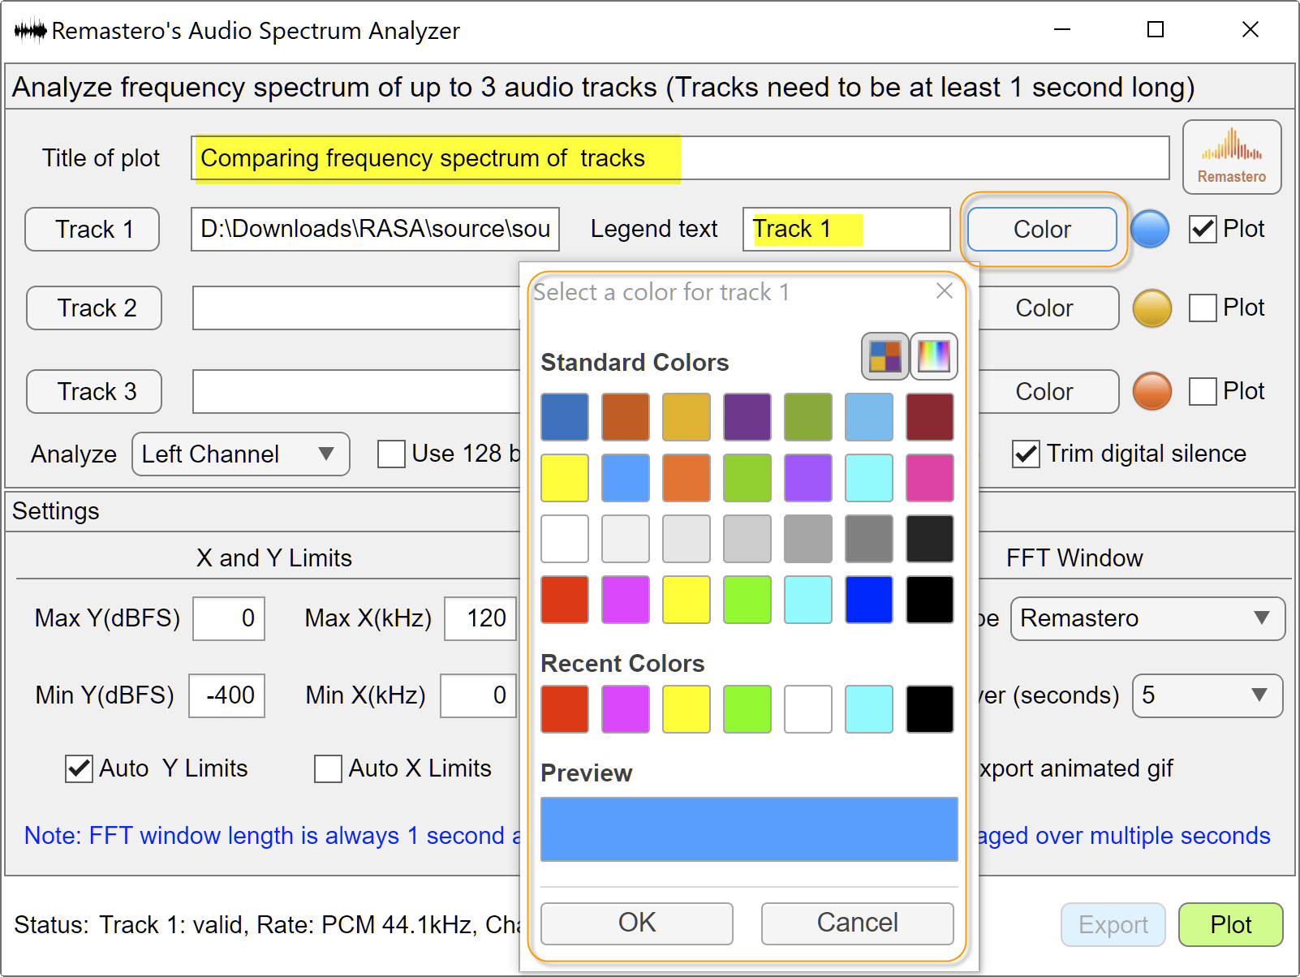
Task: Click the Max Y(dBFS) value field
Action: 229,618
